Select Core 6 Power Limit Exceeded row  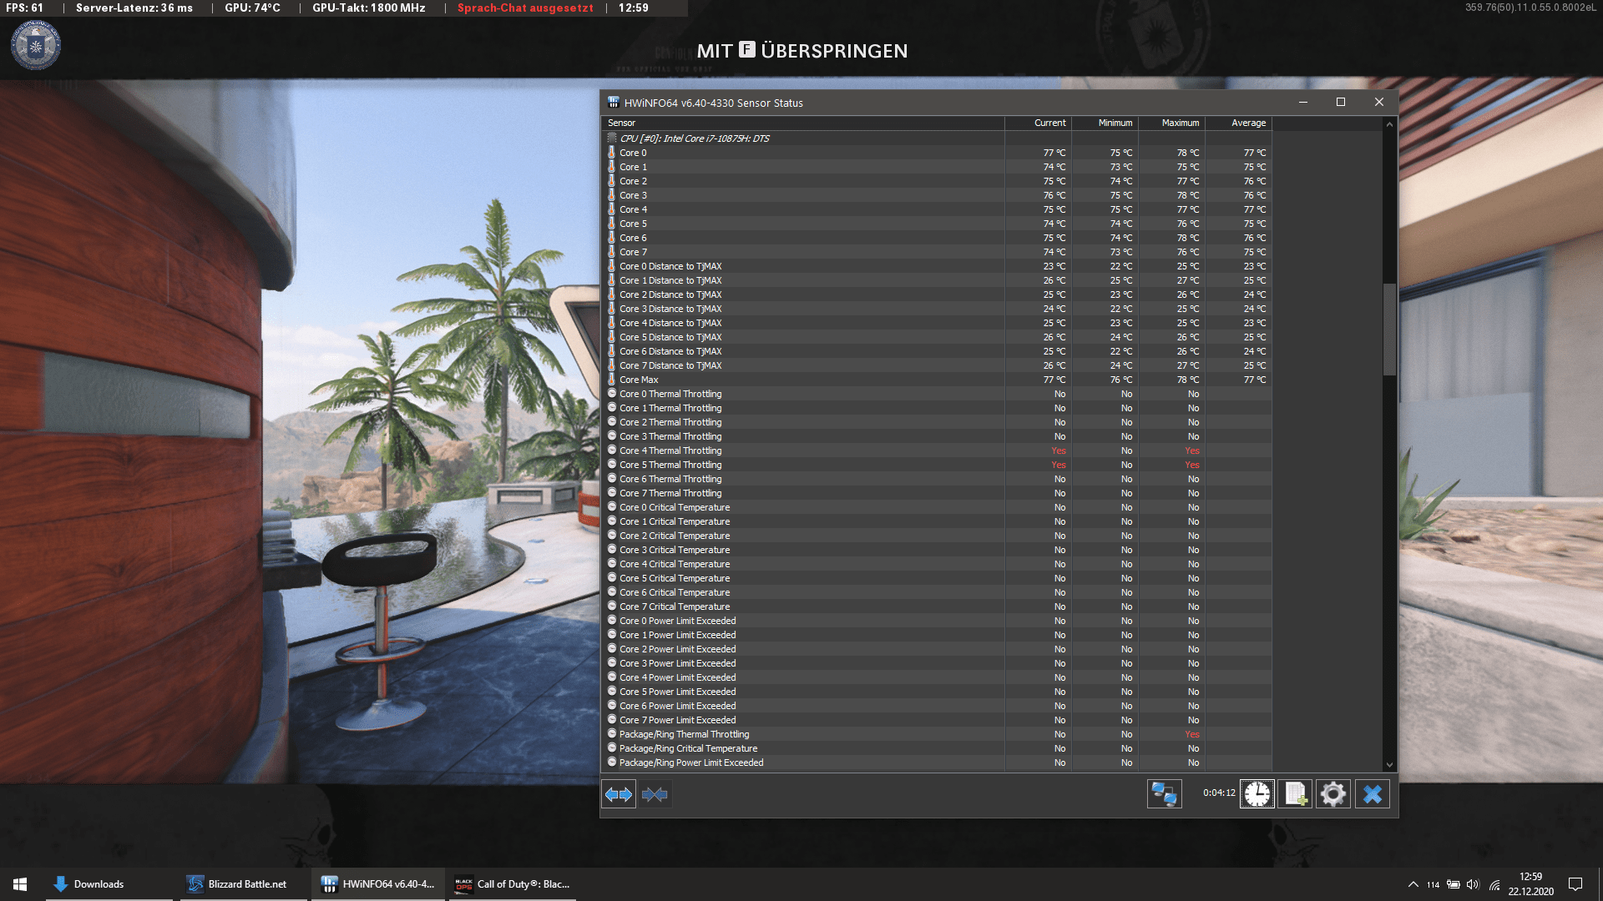937,706
